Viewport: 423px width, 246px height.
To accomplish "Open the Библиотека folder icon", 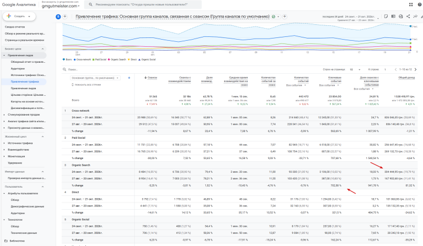I will (x=6, y=241).
